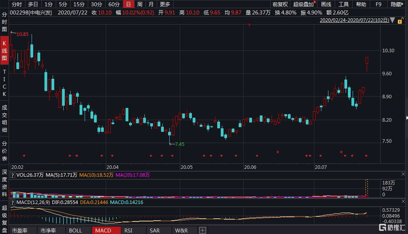The width and height of the screenshot is (408, 234).
Task: Select TICK view in the left sidebar
Action: 4,82
